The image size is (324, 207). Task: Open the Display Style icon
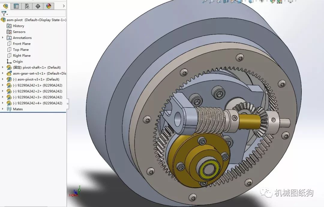click(x=251, y=1)
